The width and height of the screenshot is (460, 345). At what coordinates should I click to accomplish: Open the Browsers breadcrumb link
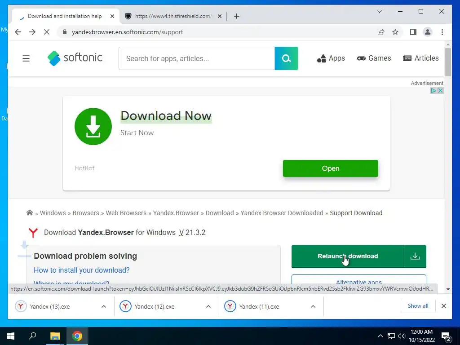coord(86,213)
